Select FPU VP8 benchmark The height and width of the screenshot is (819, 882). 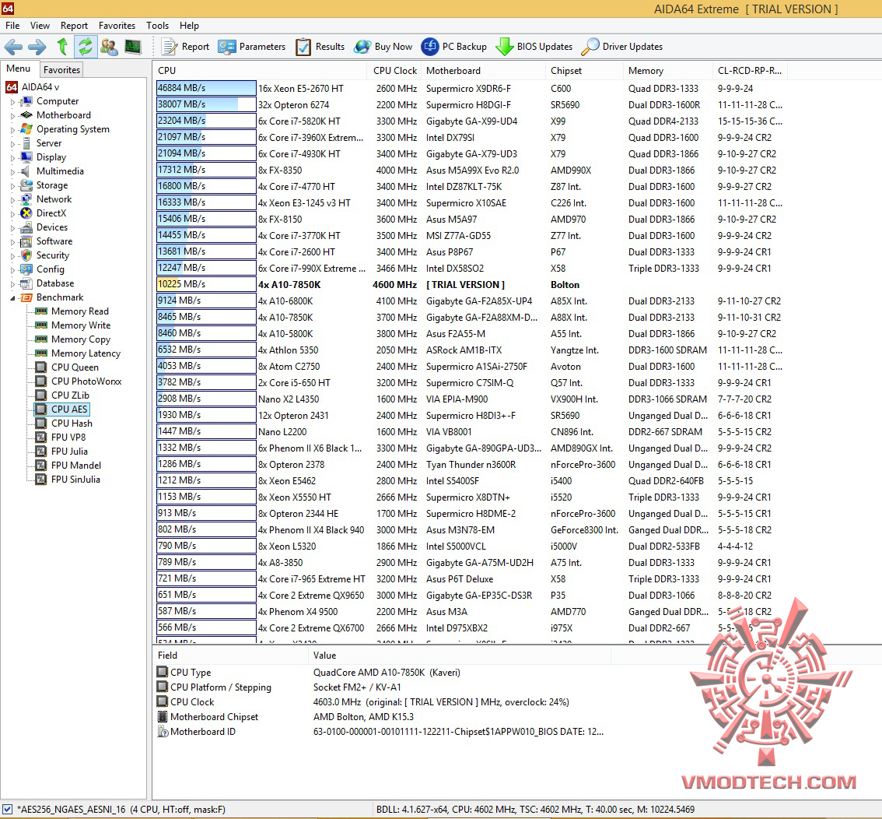tap(68, 438)
